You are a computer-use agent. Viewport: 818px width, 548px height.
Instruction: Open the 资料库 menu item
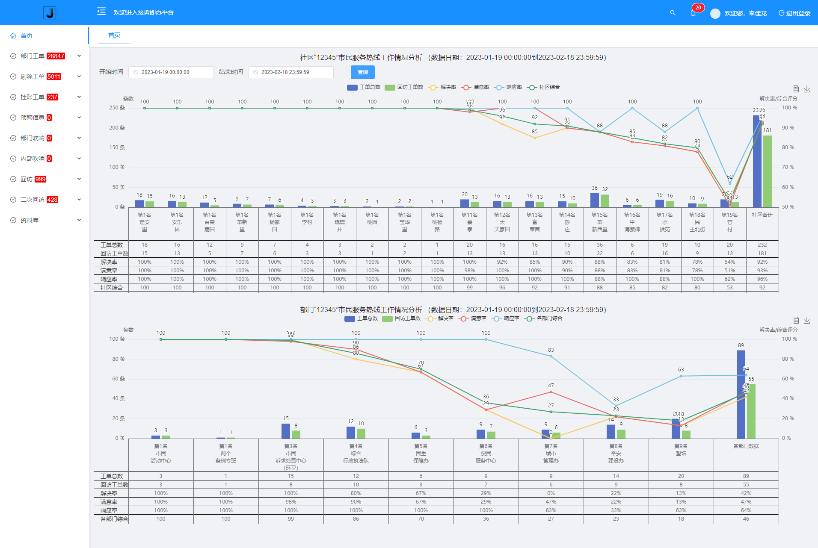coord(44,220)
